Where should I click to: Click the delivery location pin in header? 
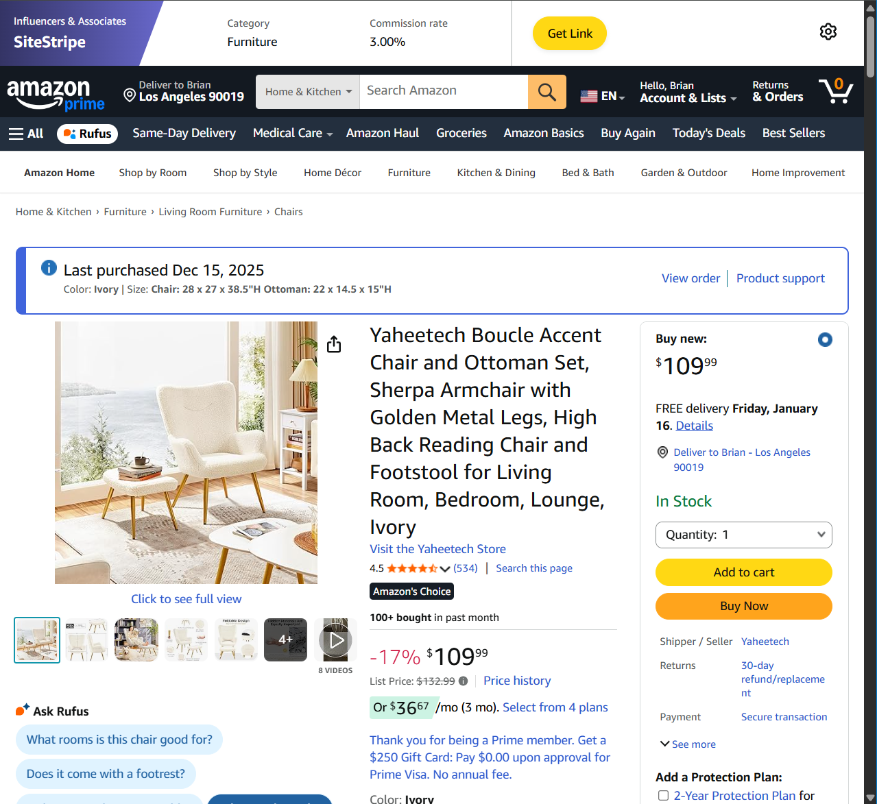click(130, 95)
